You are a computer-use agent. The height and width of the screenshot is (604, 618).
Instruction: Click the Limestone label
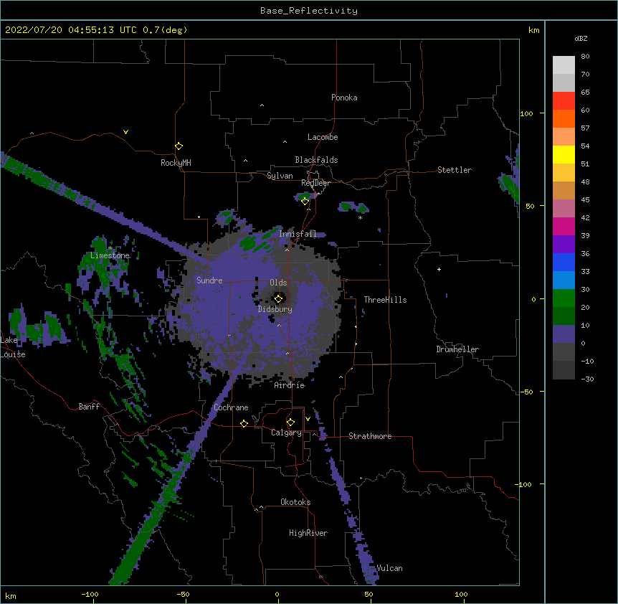(x=110, y=255)
